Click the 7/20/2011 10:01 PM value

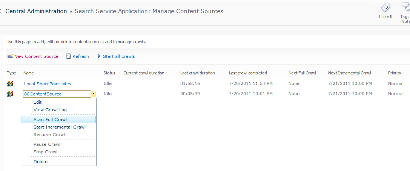251,94
